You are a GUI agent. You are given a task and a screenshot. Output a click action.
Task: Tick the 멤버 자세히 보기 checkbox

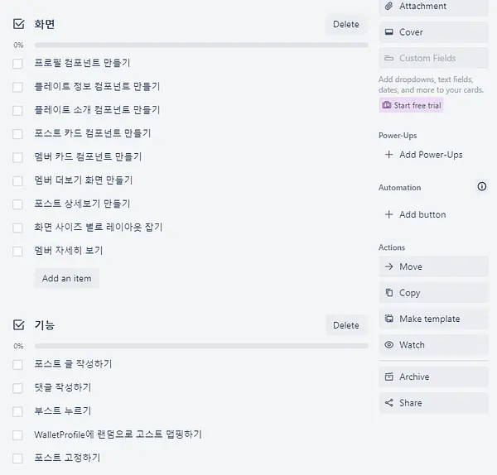17,251
